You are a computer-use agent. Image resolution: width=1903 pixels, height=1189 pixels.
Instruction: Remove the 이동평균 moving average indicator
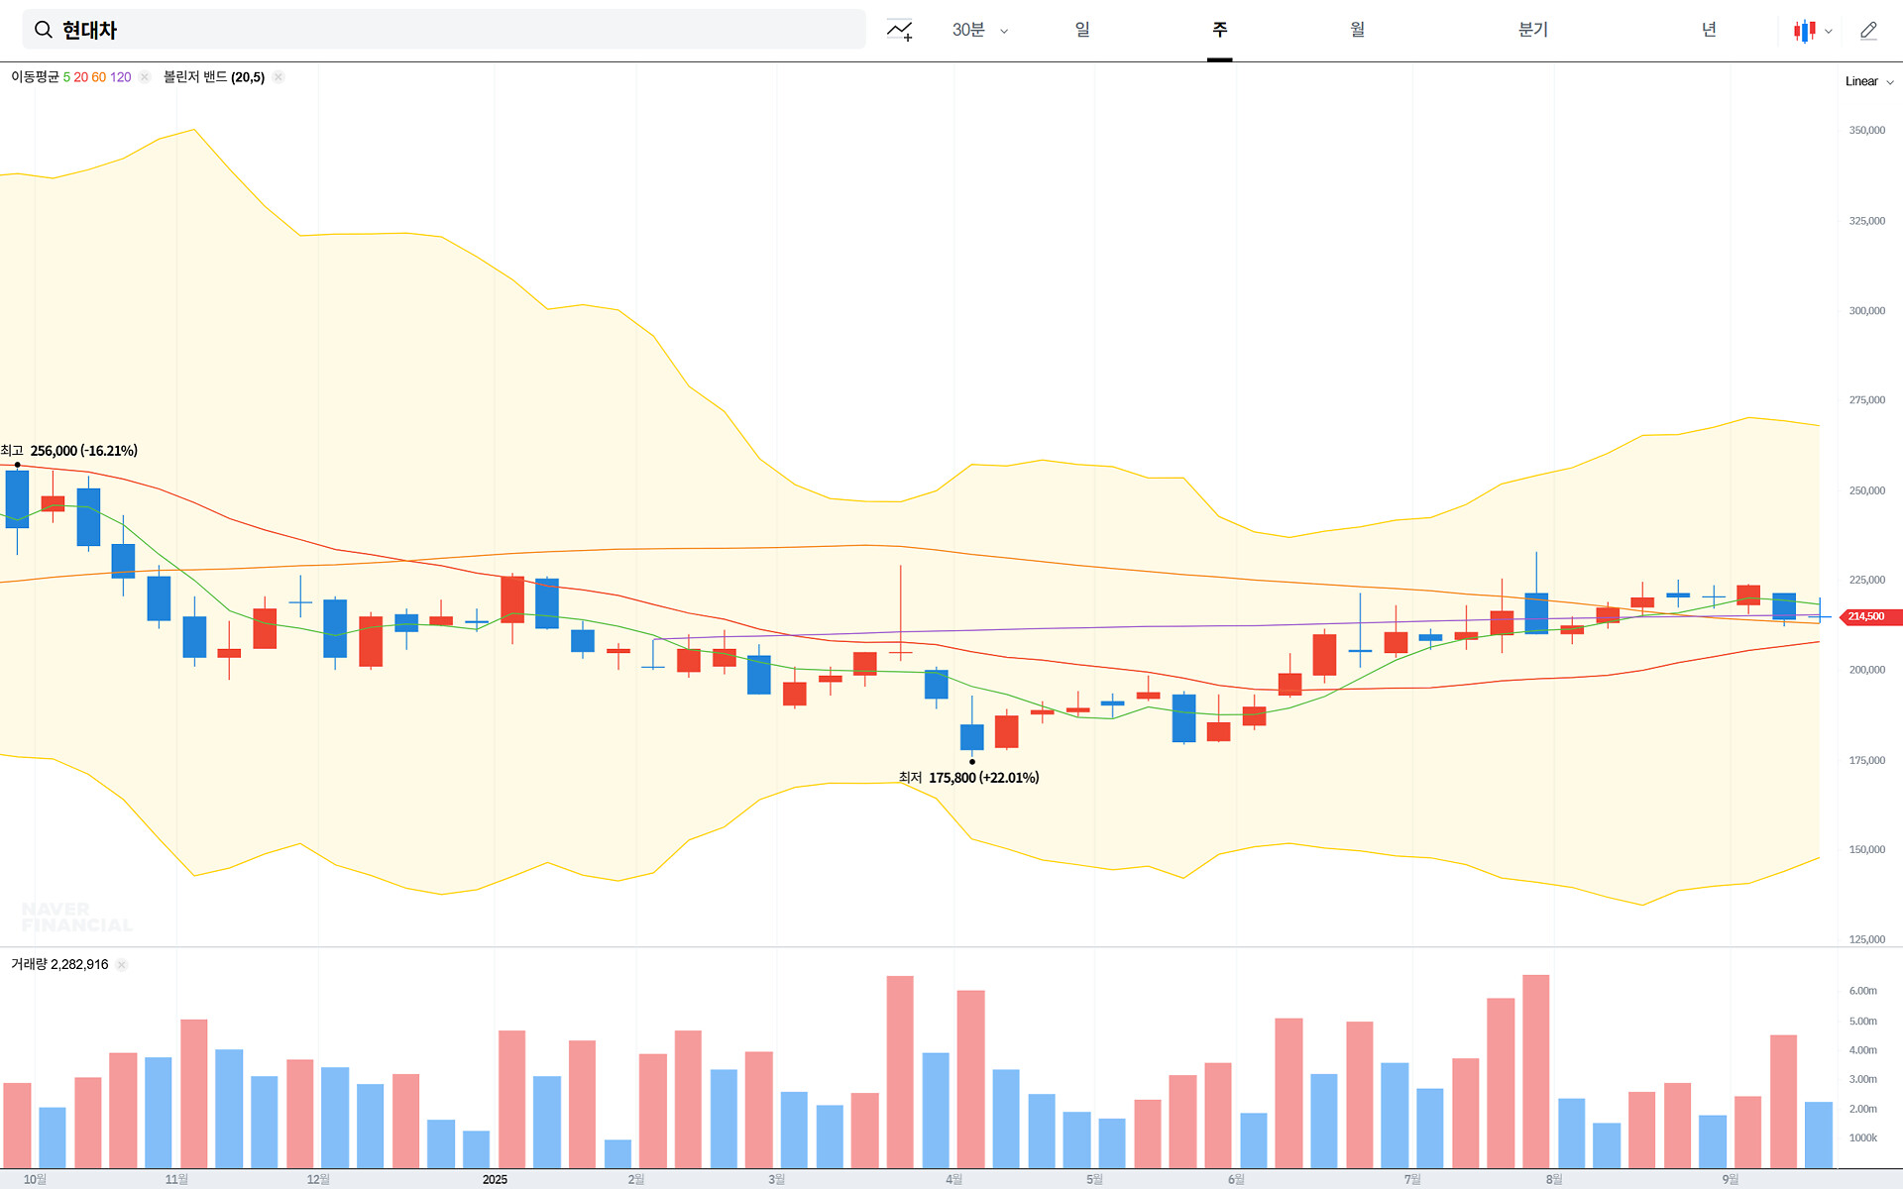(x=145, y=77)
